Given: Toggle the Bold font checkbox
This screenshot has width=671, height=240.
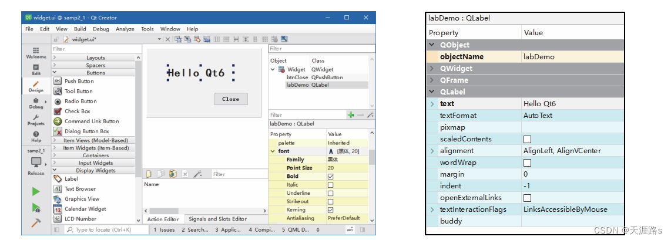Looking at the screenshot, I should click(330, 177).
